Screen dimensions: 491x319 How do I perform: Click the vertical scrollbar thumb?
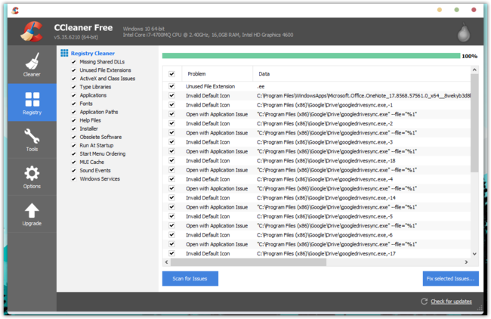474,123
